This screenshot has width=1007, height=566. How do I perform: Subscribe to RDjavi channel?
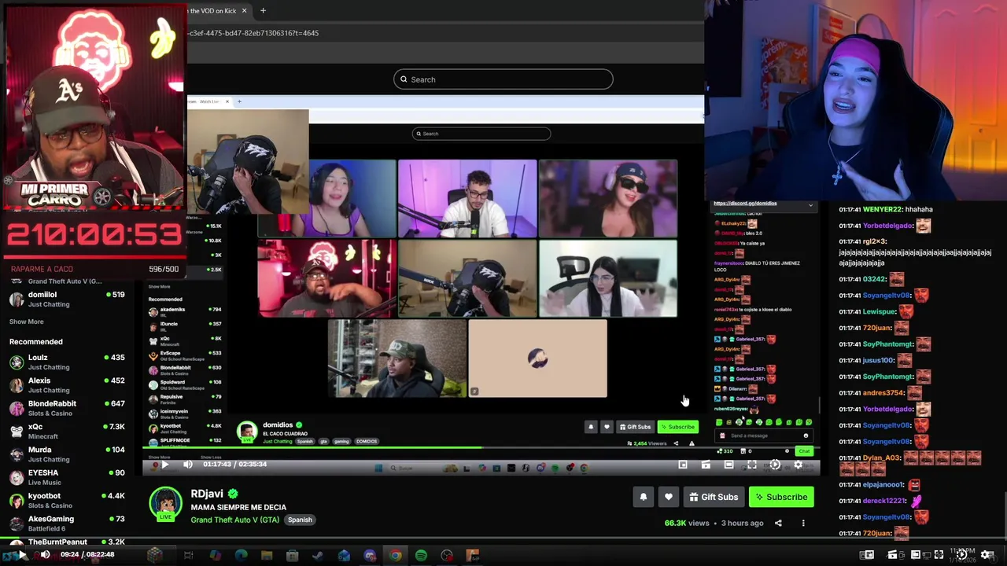(x=781, y=497)
